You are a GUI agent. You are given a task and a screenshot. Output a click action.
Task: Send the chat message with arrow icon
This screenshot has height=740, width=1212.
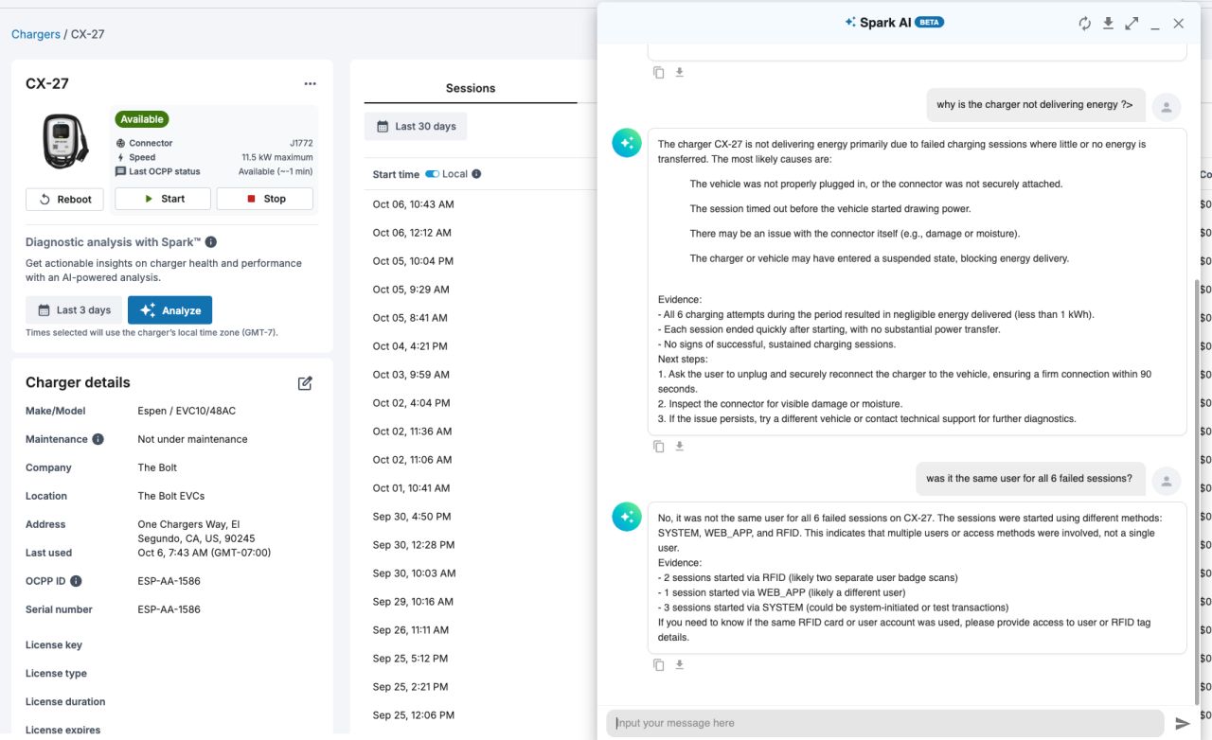click(1183, 723)
